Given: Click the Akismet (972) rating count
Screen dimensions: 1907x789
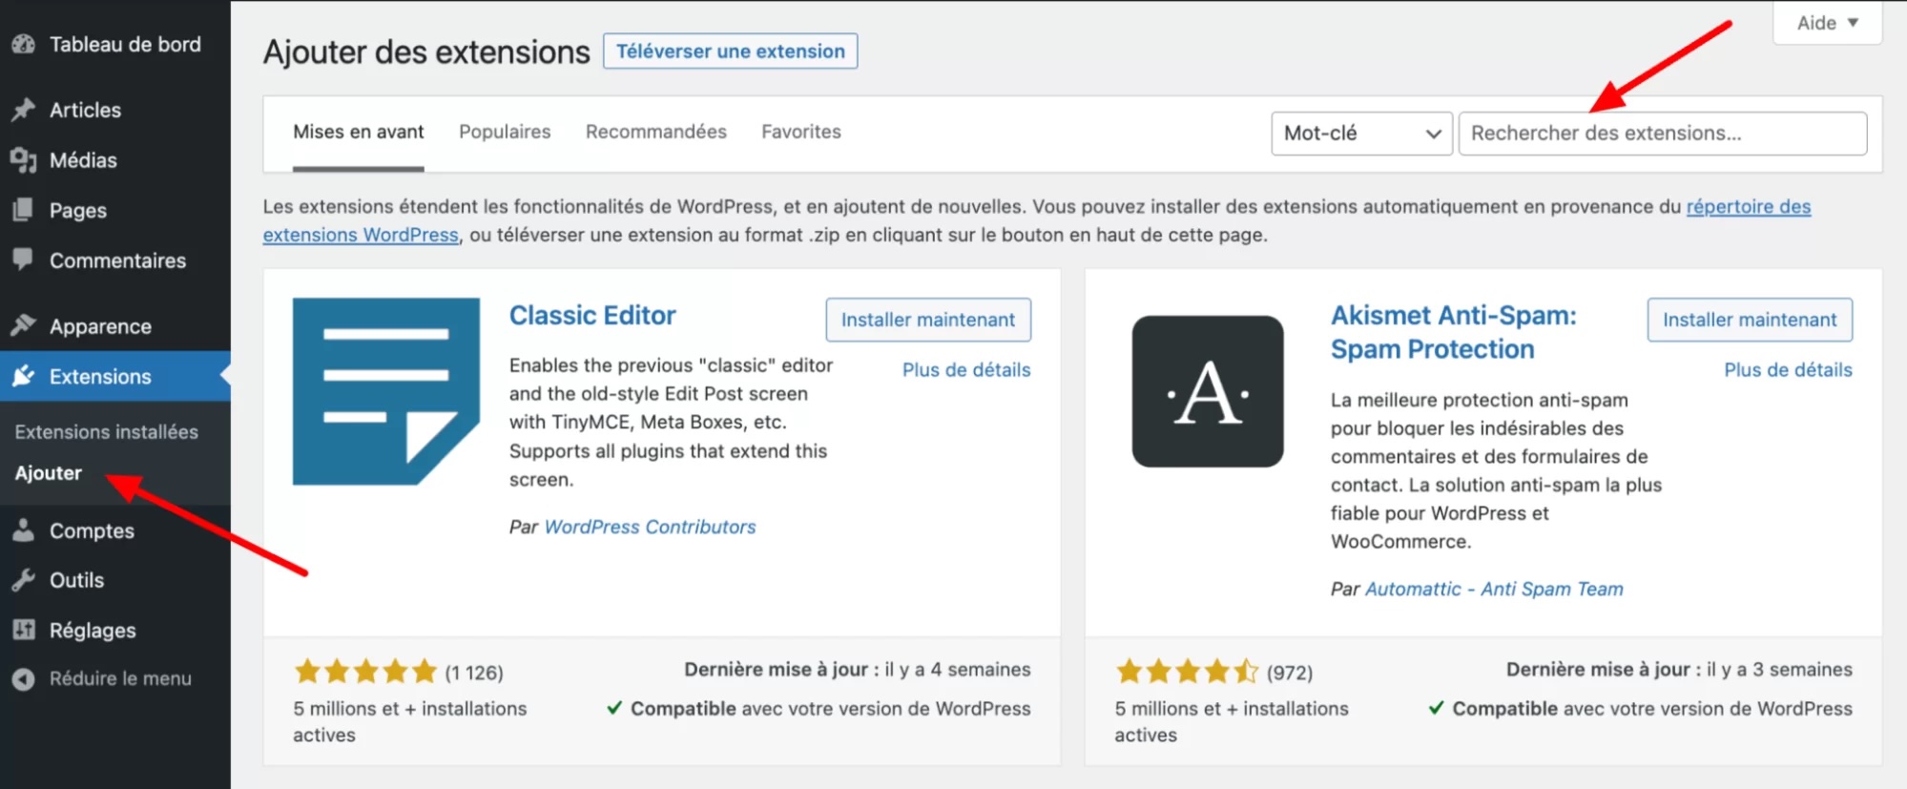Looking at the screenshot, I should pos(1290,673).
